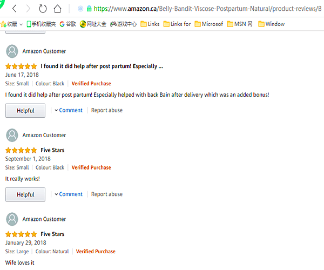Click the Google bookmark
This screenshot has height=270, width=324.
67,24
